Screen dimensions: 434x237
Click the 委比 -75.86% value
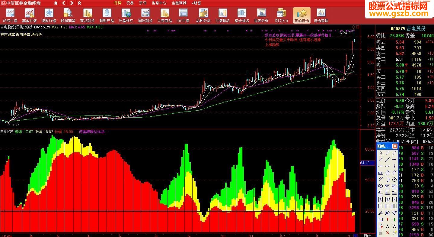coord(397,36)
